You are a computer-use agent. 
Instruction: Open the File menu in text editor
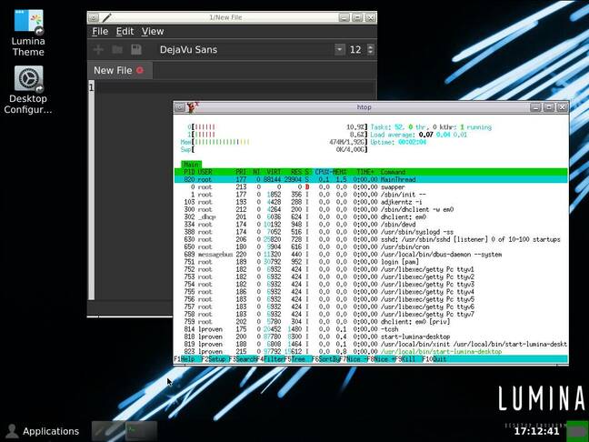coord(100,32)
